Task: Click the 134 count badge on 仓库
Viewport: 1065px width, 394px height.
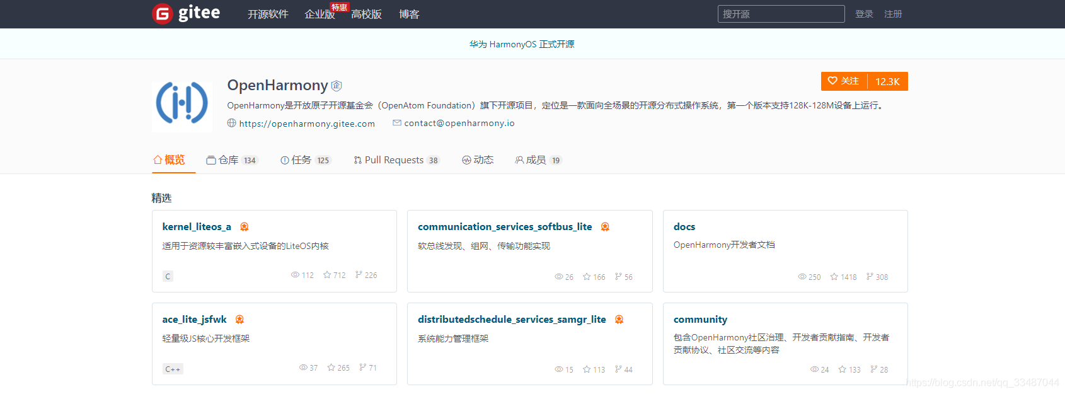Action: click(250, 160)
